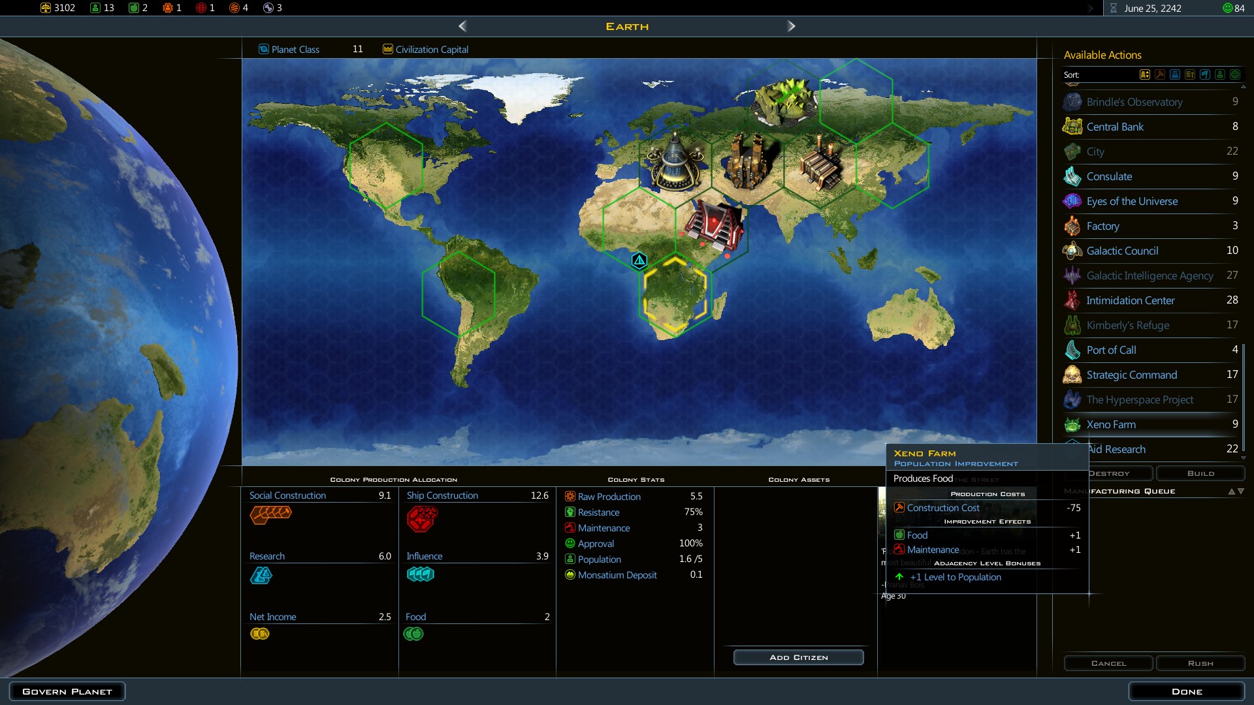Click the empty South America hex tile
Screen dimensions: 1254x705
click(x=458, y=294)
